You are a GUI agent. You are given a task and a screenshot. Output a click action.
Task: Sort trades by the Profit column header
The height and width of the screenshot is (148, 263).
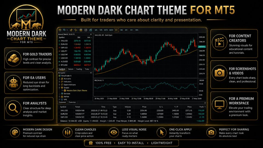202,107
